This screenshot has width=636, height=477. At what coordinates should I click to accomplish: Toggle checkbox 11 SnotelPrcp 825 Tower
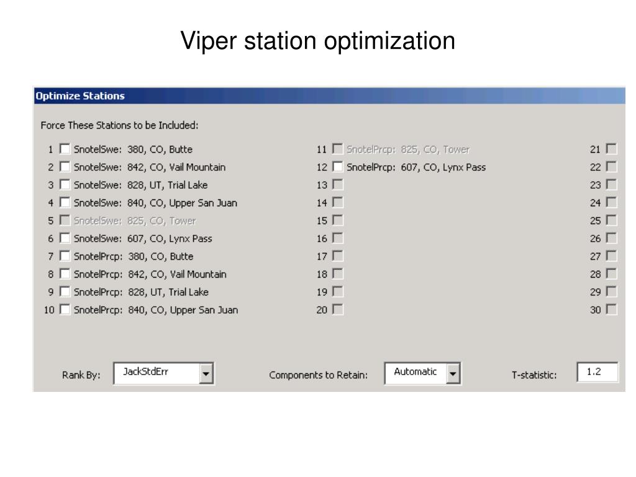tap(337, 149)
